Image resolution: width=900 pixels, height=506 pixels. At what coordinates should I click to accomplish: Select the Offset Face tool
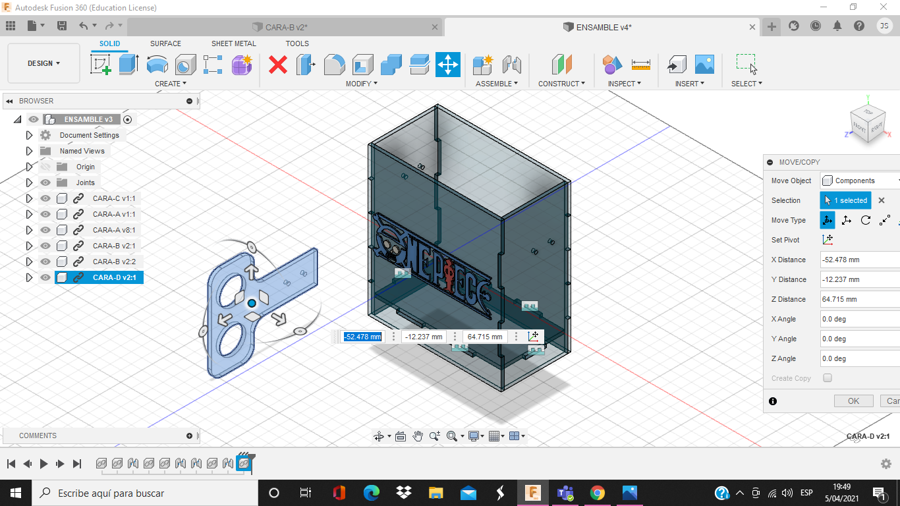click(x=419, y=64)
